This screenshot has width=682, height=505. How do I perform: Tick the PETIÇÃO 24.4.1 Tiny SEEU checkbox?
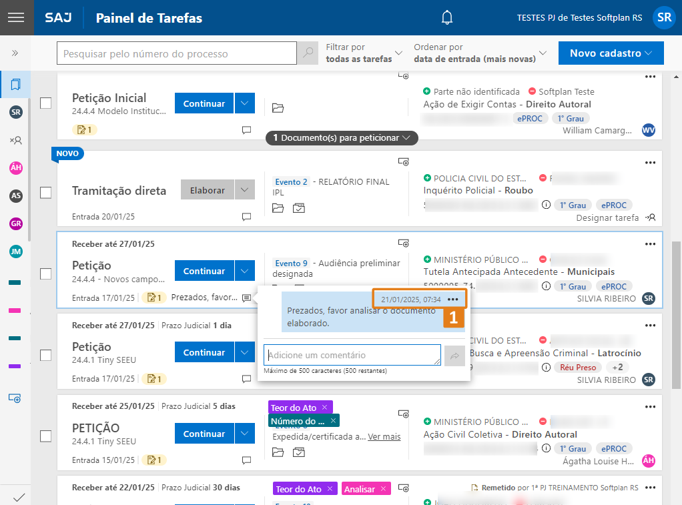pos(45,436)
